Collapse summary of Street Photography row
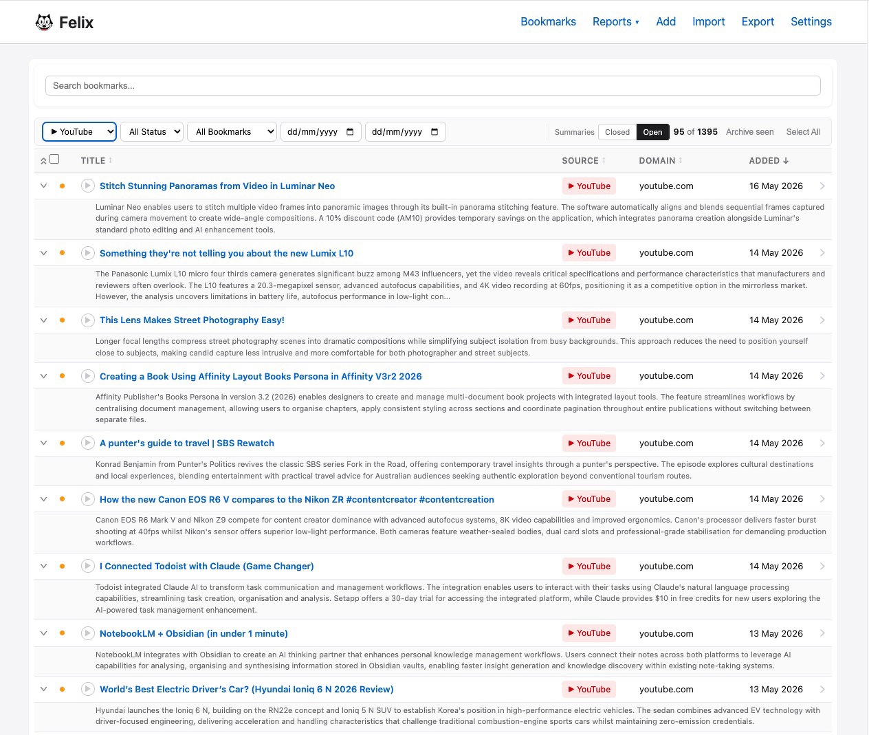869x735 pixels. click(x=43, y=320)
